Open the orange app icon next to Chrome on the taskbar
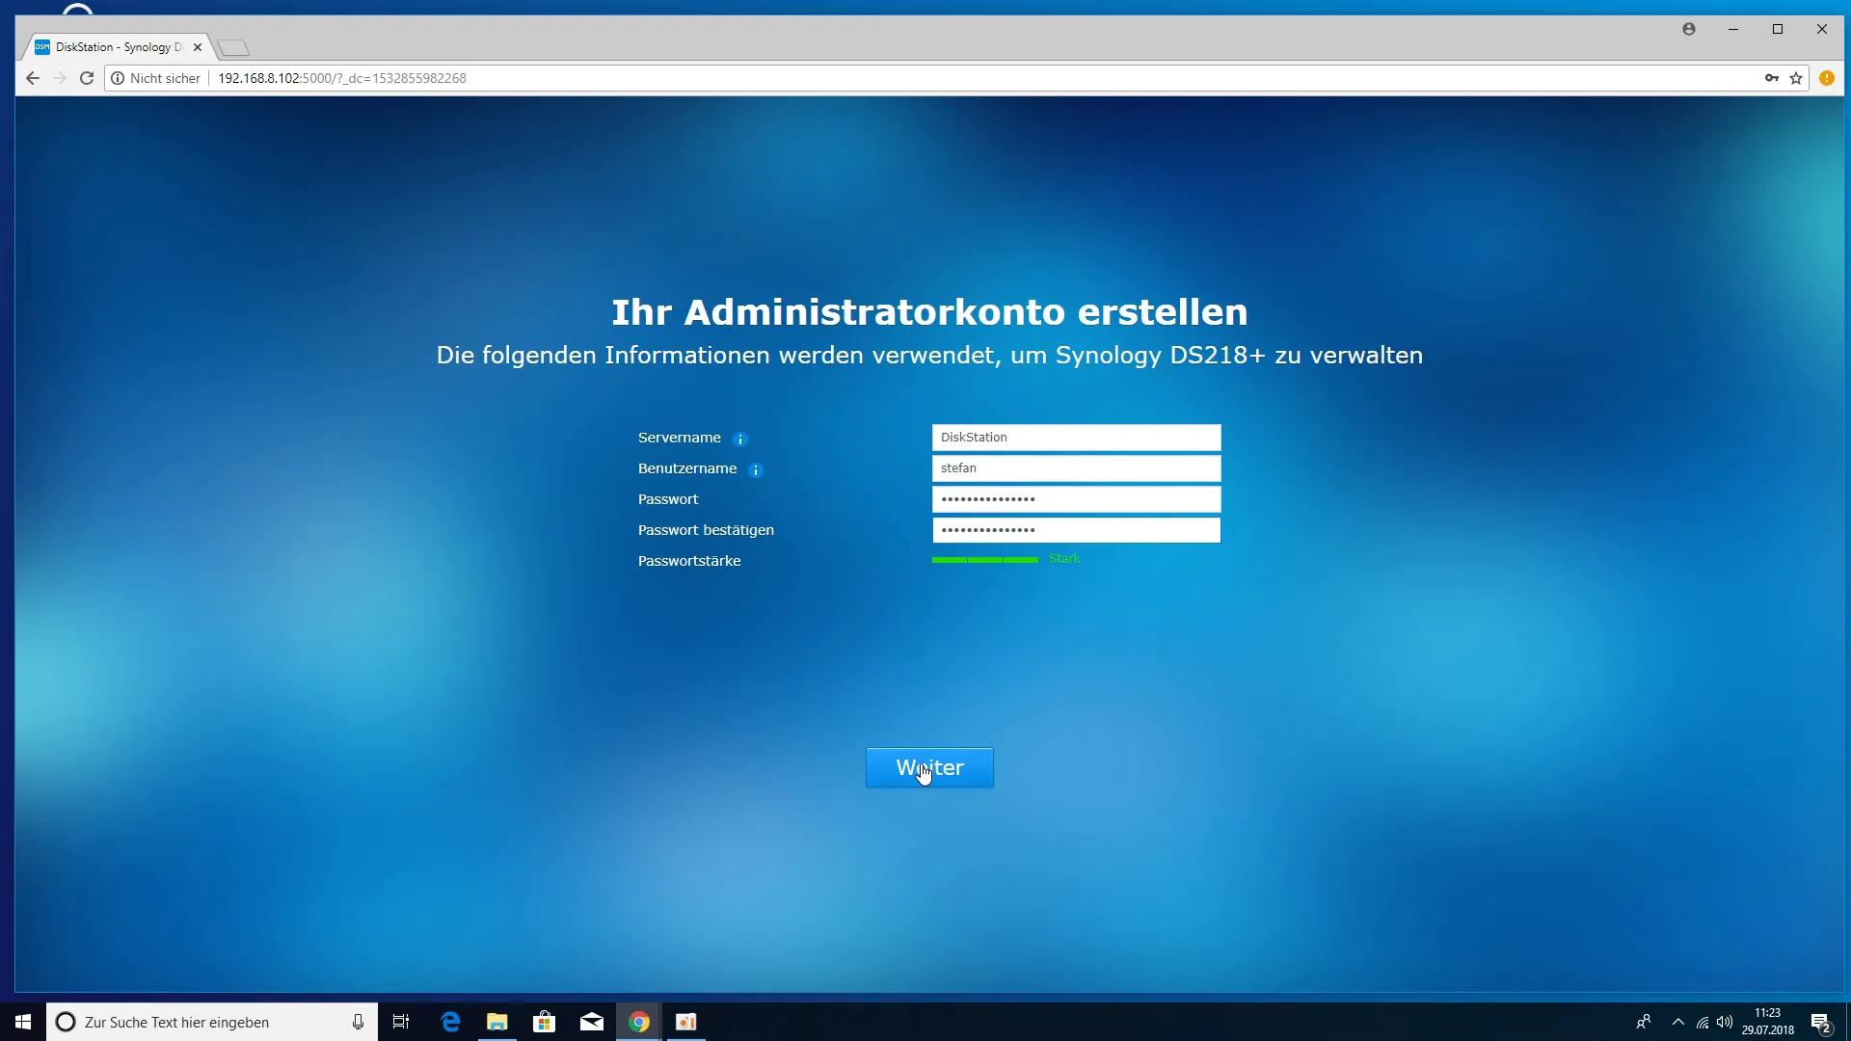The width and height of the screenshot is (1851, 1041). 686,1022
